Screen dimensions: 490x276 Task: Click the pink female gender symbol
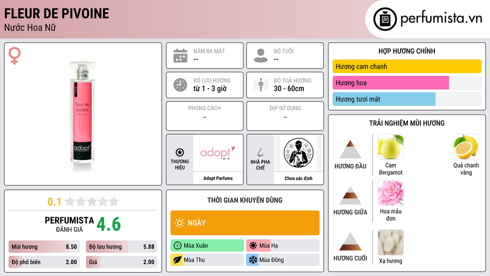[14, 56]
